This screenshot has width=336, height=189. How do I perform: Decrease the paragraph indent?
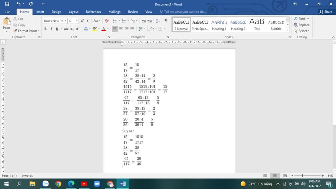[144, 21]
